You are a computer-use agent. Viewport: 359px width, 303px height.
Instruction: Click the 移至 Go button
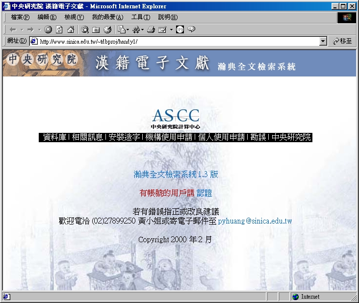[342, 41]
